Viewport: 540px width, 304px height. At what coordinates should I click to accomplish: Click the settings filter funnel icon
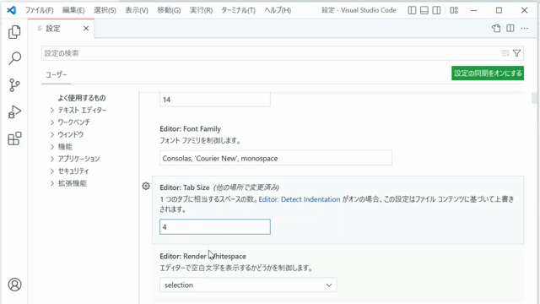coord(516,53)
